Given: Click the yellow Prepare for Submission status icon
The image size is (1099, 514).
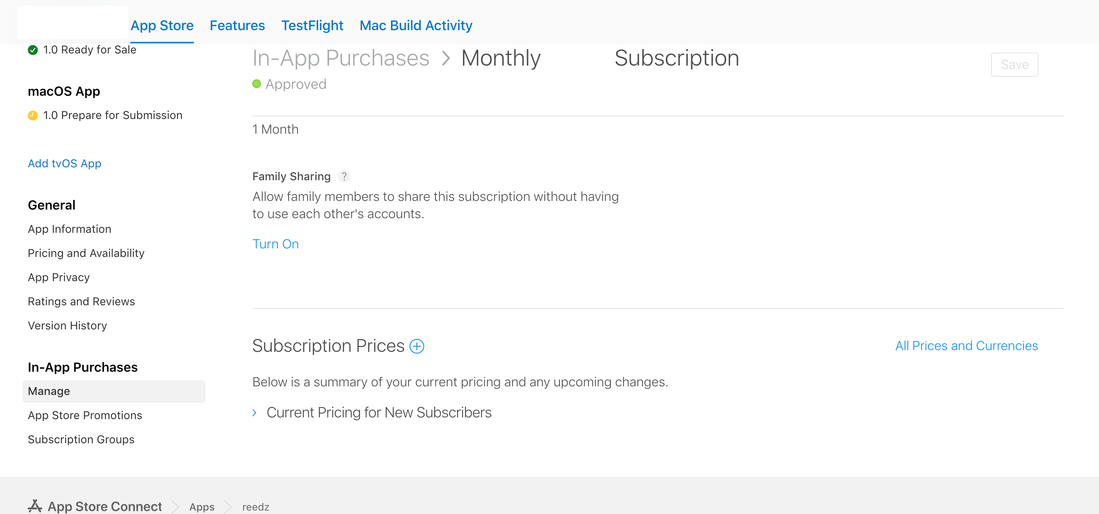Looking at the screenshot, I should (33, 116).
